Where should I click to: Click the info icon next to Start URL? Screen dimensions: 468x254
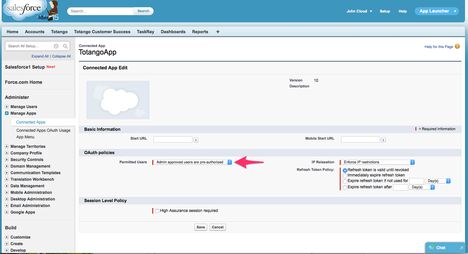coord(196,140)
